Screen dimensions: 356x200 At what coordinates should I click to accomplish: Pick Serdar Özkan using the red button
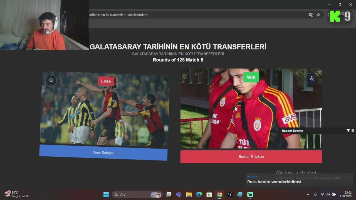click(x=251, y=157)
